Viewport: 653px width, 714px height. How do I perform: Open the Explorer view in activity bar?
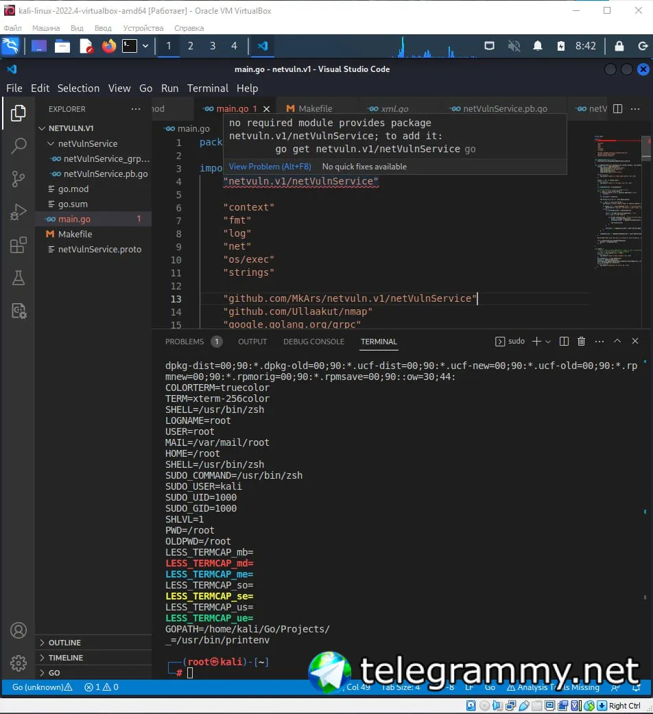click(19, 113)
